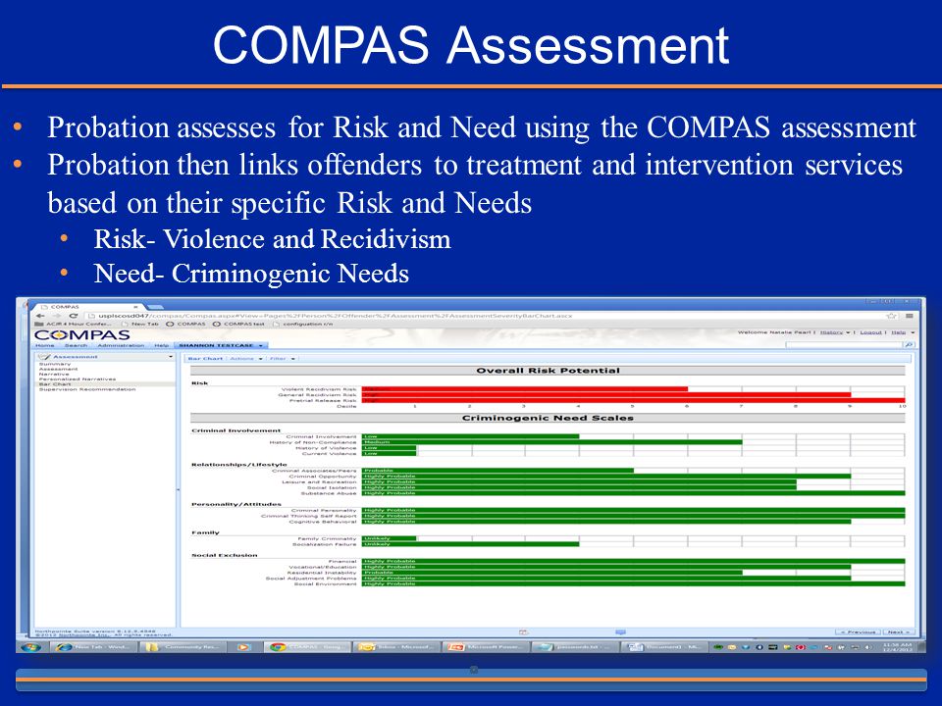This screenshot has height=706, width=942.
Task: Open the Chrome hamburger menu
Action: pyautogui.click(x=910, y=316)
